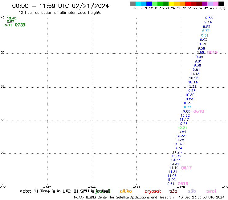Image resolution: width=228 pixels, height=200 pixels.
Task: Click the 11.19 value beside 0617
Action: point(173,168)
